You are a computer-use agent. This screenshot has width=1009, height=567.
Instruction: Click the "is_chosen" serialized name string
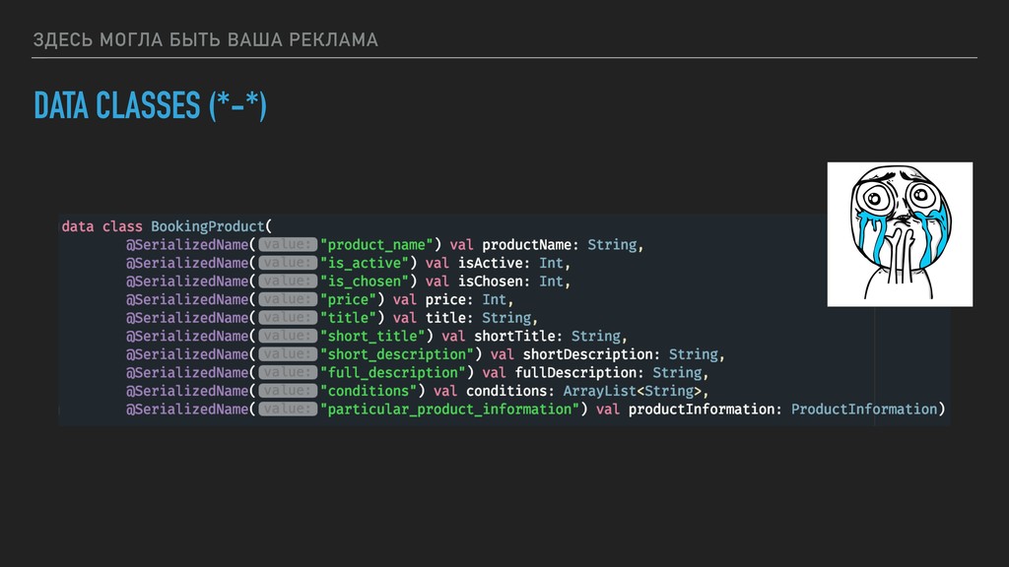coord(365,282)
